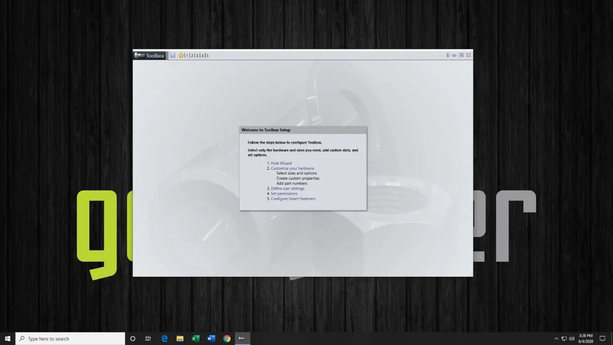Open Cortana from the taskbar
The width and height of the screenshot is (613, 345).
pos(133,339)
